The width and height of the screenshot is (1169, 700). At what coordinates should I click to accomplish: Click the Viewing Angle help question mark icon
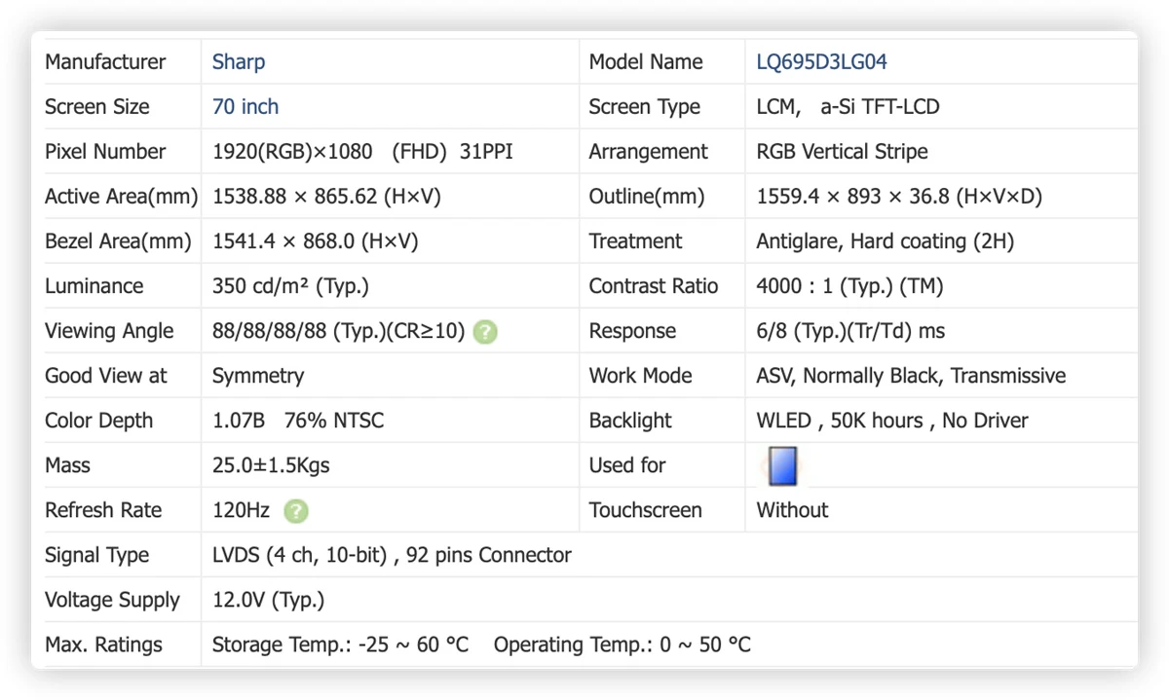click(485, 332)
